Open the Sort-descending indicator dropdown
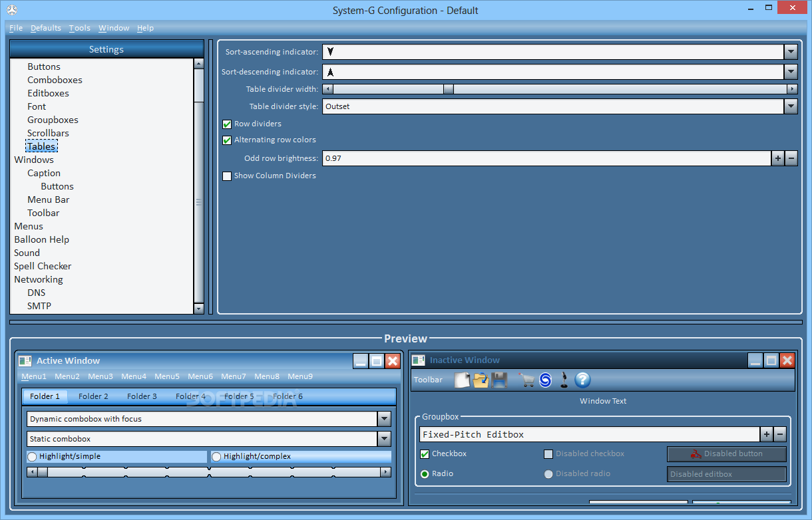 click(791, 72)
